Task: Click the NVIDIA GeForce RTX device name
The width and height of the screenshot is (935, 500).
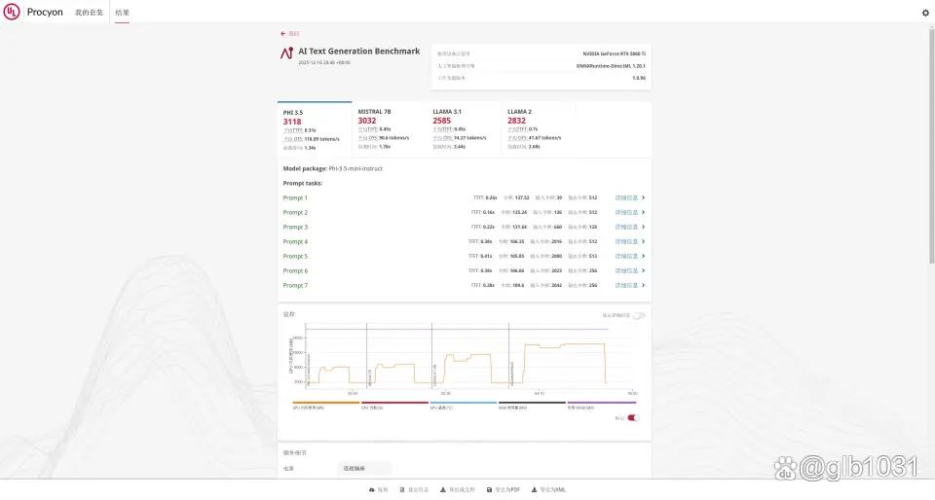Action: click(x=615, y=54)
